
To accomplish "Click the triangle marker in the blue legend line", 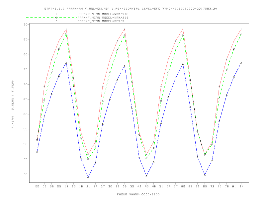I will [56, 21].
